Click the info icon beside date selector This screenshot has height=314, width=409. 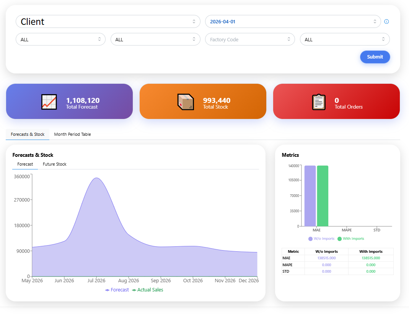pos(386,22)
